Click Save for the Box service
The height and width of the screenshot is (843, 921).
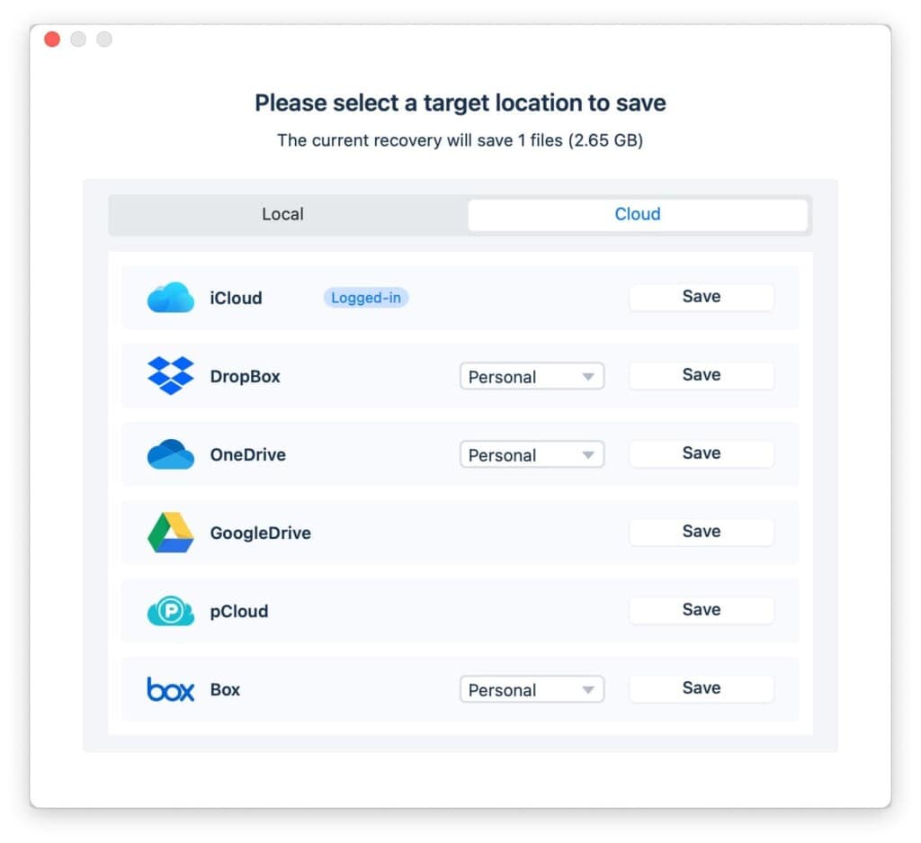[701, 688]
